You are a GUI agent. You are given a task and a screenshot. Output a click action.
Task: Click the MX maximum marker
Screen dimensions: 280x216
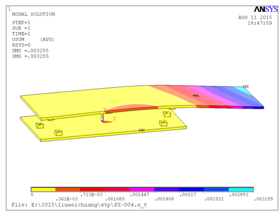(x=246, y=86)
